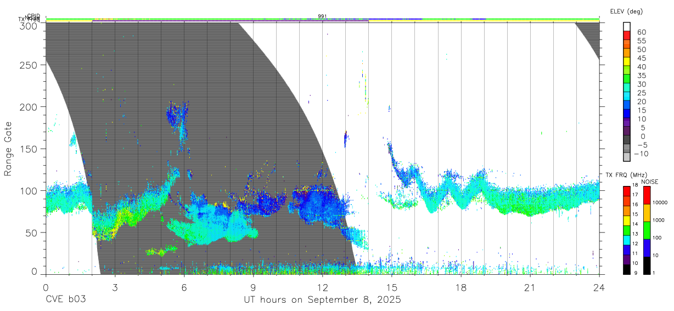Click the 'Range Gate' y-axis label

point(8,149)
